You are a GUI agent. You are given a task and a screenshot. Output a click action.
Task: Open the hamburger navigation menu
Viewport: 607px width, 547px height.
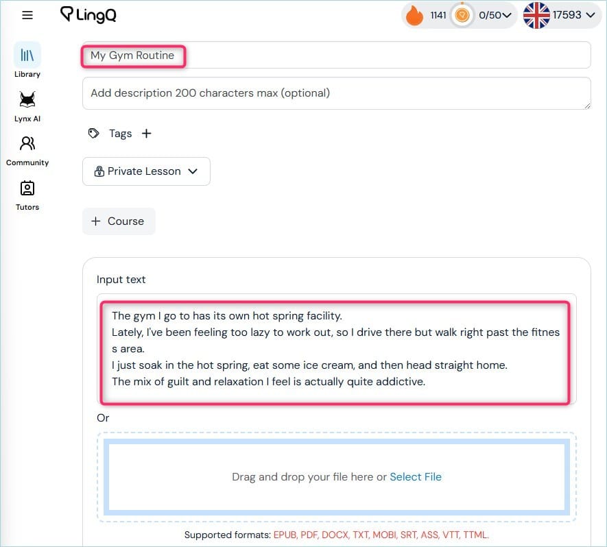[27, 15]
